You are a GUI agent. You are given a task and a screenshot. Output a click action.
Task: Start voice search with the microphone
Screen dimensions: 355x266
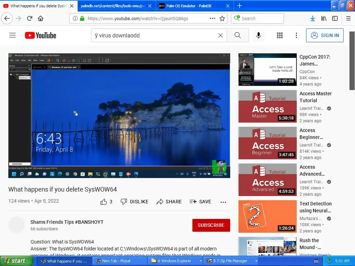tap(259, 35)
